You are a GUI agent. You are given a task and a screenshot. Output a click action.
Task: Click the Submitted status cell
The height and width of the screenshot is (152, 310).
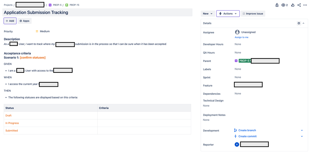click(x=51, y=131)
